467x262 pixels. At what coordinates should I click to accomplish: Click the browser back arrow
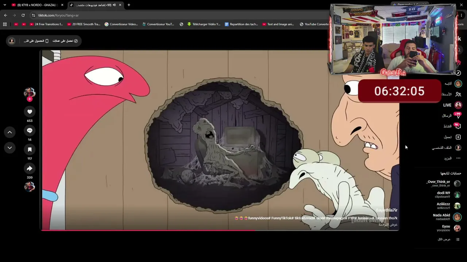tap(5, 15)
